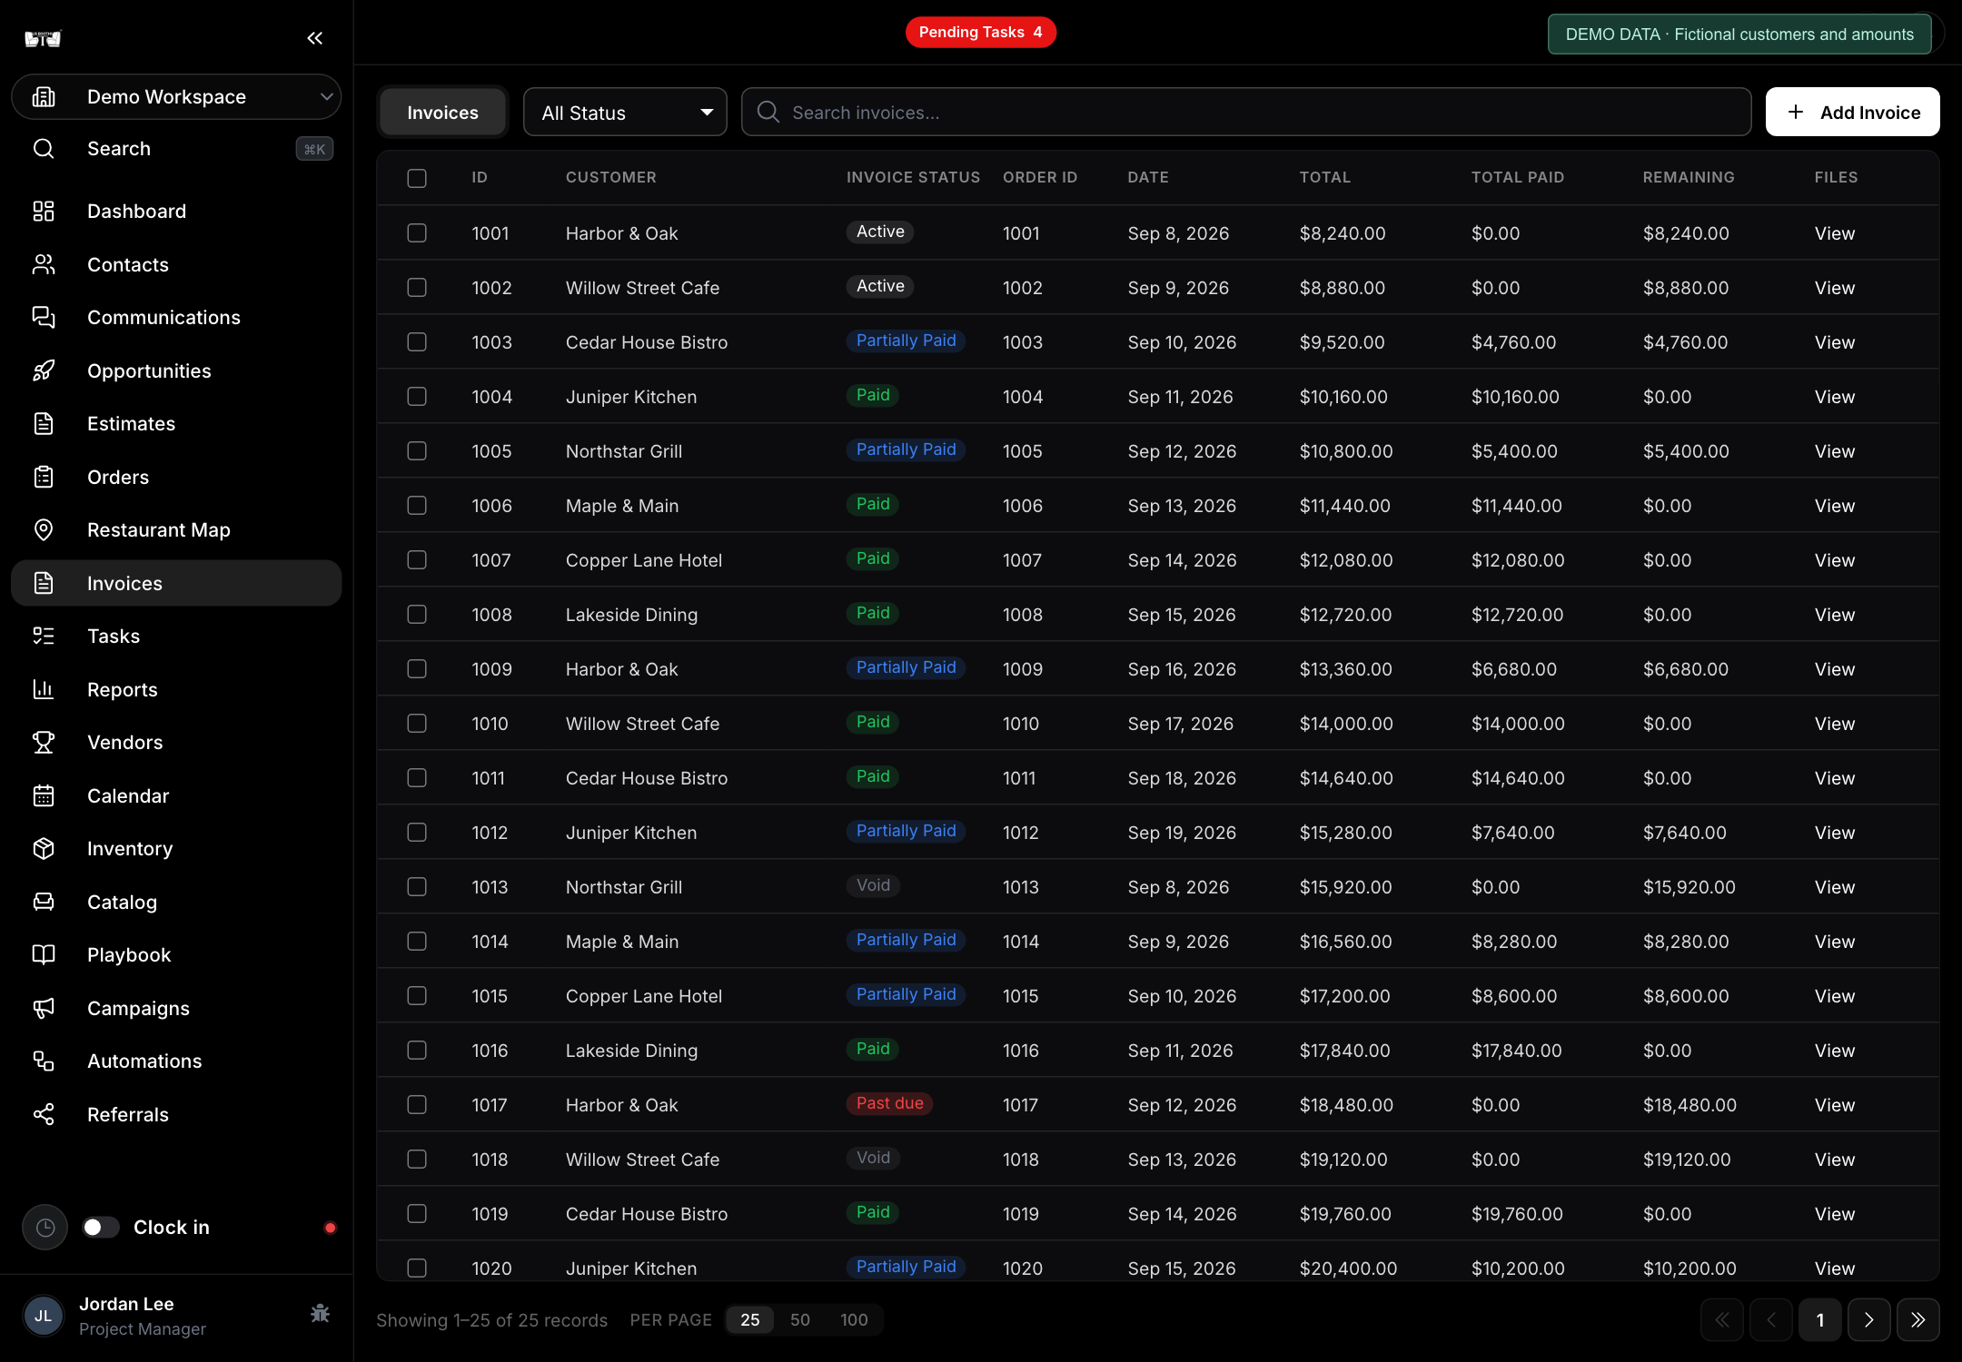Click the Add Invoice button
This screenshot has height=1362, width=1962.
coord(1853,113)
